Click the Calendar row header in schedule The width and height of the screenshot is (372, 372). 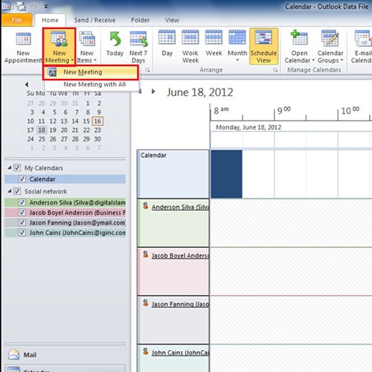173,174
